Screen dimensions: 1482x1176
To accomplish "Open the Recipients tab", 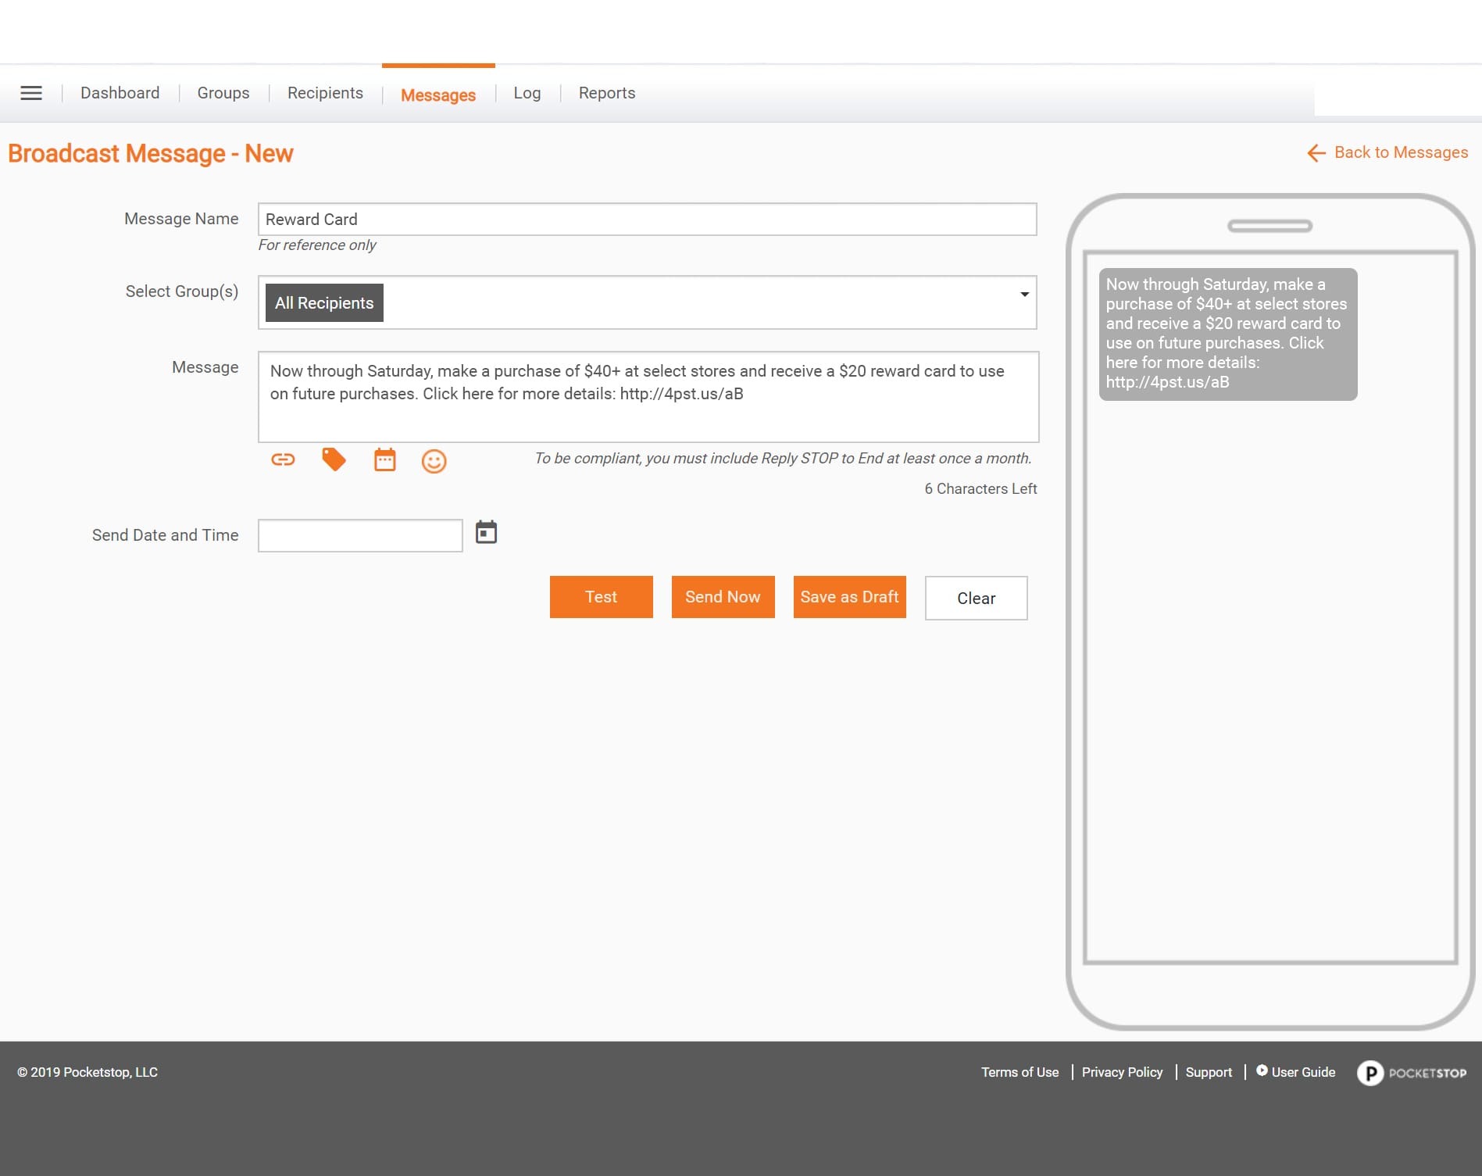I will pos(325,93).
